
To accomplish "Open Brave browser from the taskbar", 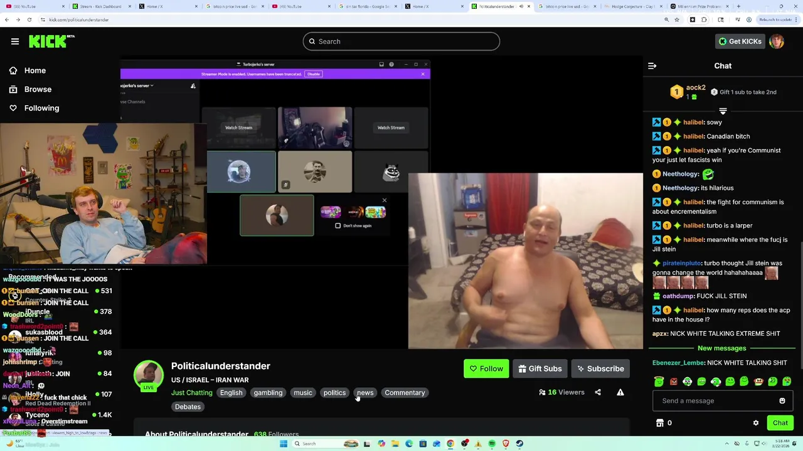I will click(506, 443).
